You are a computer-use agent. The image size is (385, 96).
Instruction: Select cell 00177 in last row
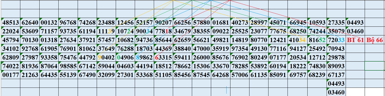(11, 75)
